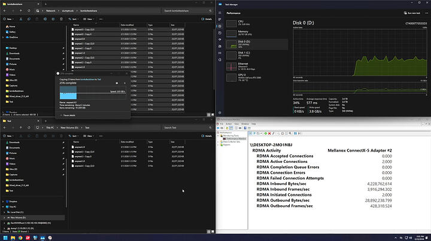Select Ethernet in Task Manager performance list
Viewport: 431px width, 241px height.
tap(257, 66)
